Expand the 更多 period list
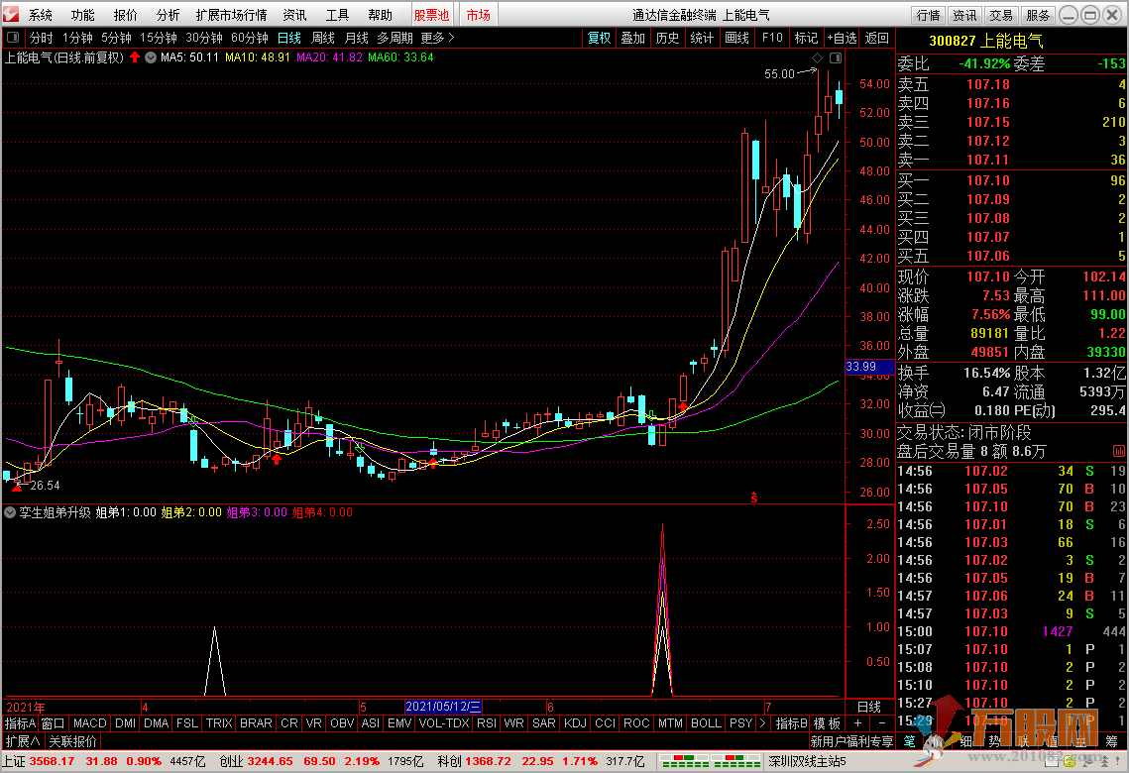The image size is (1129, 773). pyautogui.click(x=438, y=38)
